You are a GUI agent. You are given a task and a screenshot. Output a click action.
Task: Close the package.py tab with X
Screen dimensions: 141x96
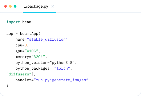point(53,6)
